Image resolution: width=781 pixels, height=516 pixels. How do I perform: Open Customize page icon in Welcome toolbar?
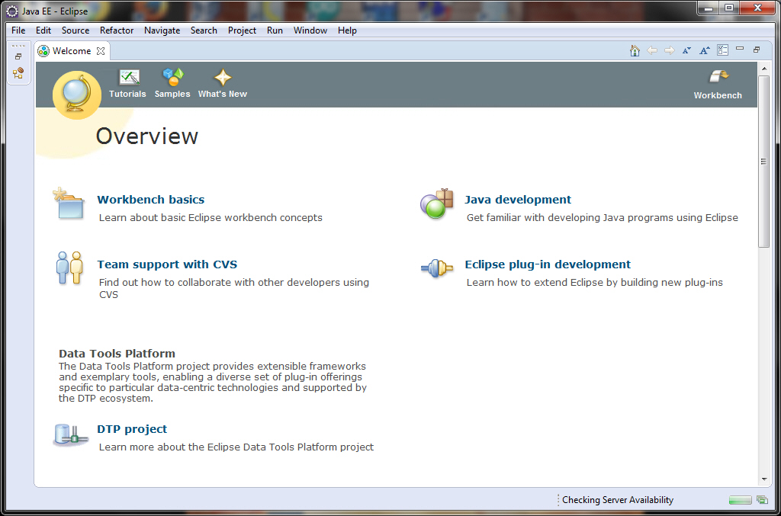723,50
